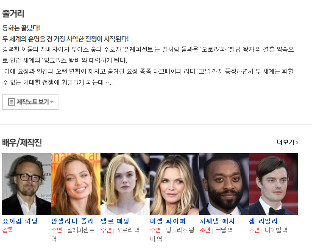This screenshot has height=248, width=312.
Task: Click the 배우/제작진 section heading
Action: click(x=22, y=143)
